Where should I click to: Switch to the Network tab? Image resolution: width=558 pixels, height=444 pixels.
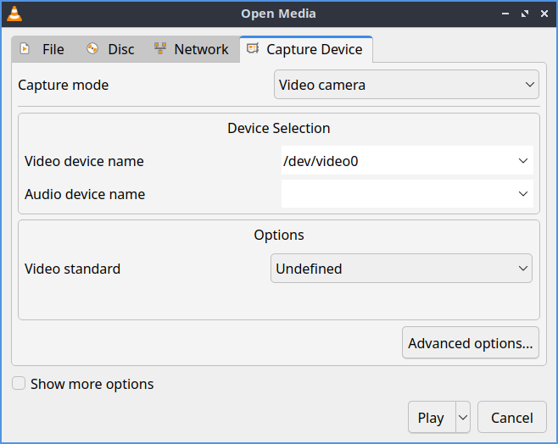coord(191,49)
